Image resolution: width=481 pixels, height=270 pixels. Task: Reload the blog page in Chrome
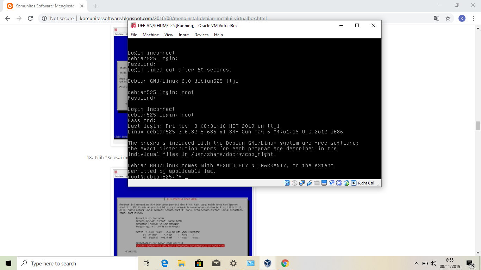(30, 18)
